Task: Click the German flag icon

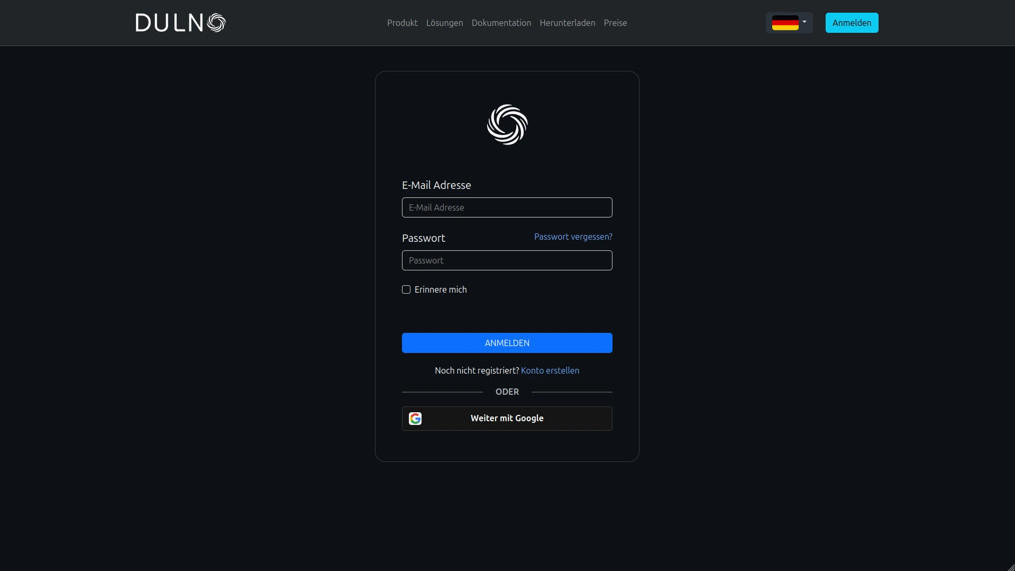Action: (785, 23)
